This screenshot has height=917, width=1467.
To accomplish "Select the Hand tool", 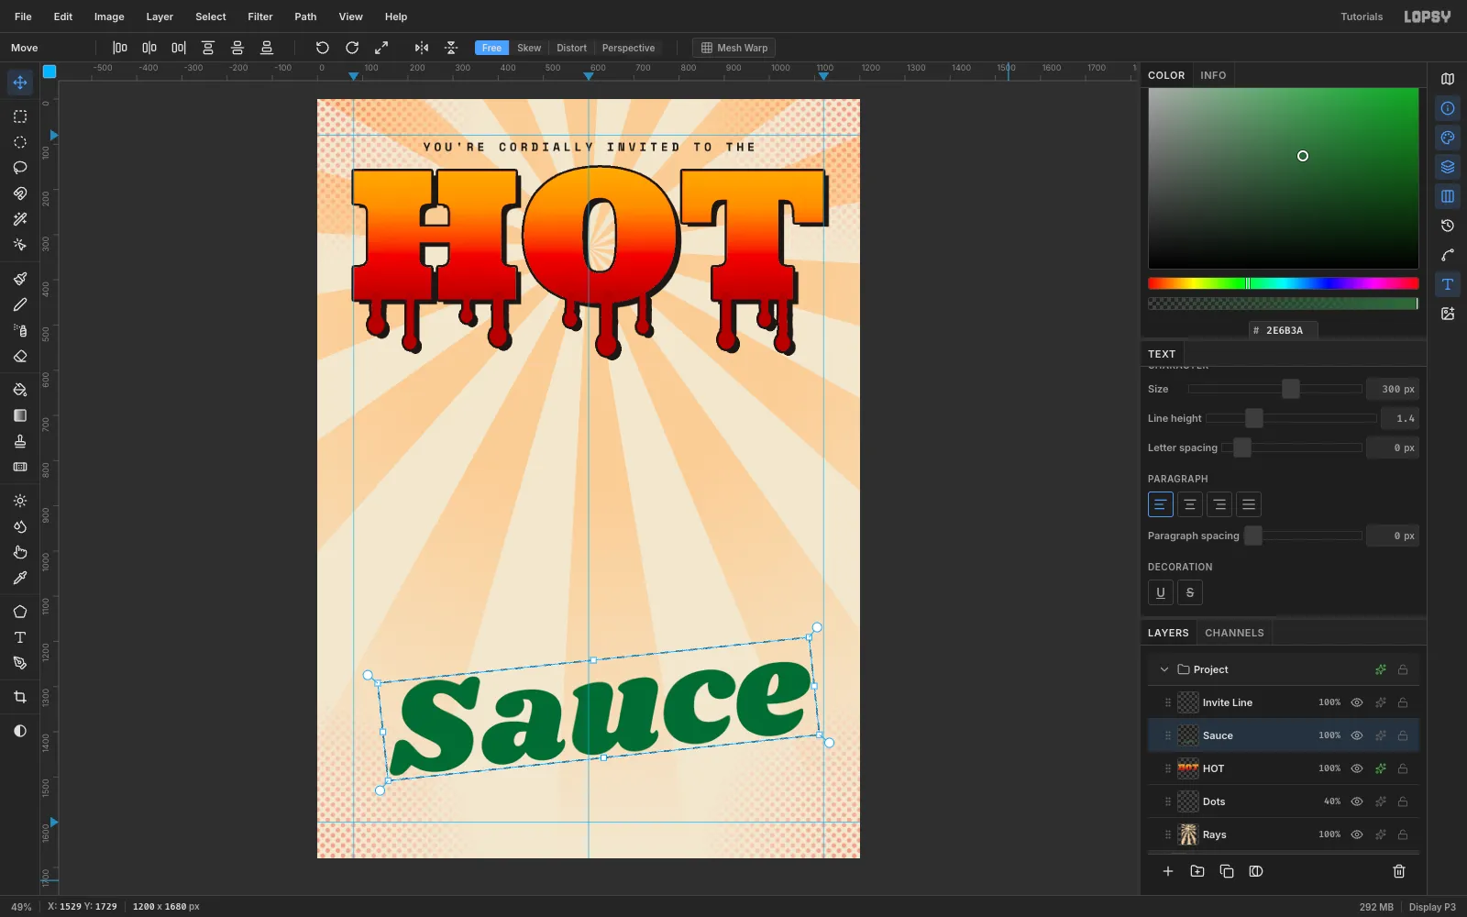I will click(20, 552).
